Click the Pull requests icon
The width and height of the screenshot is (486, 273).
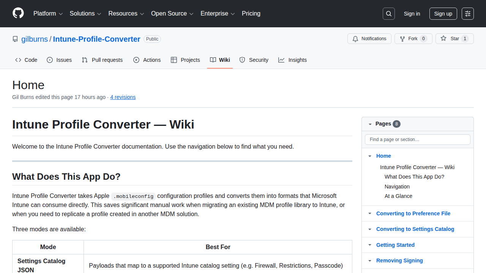tap(85, 60)
